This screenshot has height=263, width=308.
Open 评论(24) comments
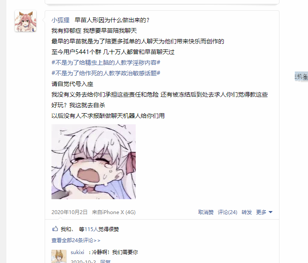pyautogui.click(x=228, y=212)
